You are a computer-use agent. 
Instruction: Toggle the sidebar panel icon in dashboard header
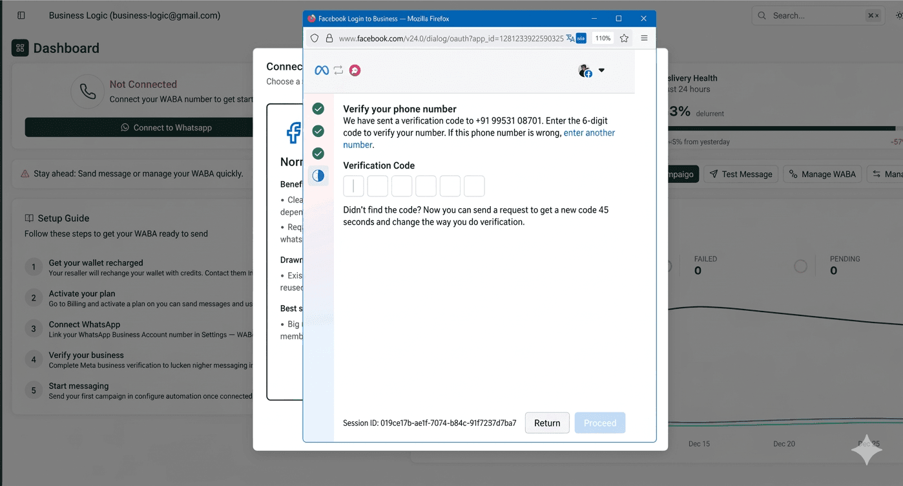click(21, 15)
